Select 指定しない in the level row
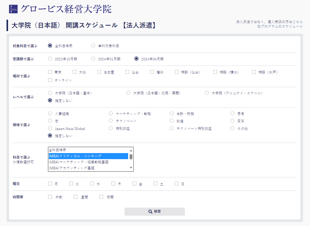310x226 pixels. (x=50, y=100)
